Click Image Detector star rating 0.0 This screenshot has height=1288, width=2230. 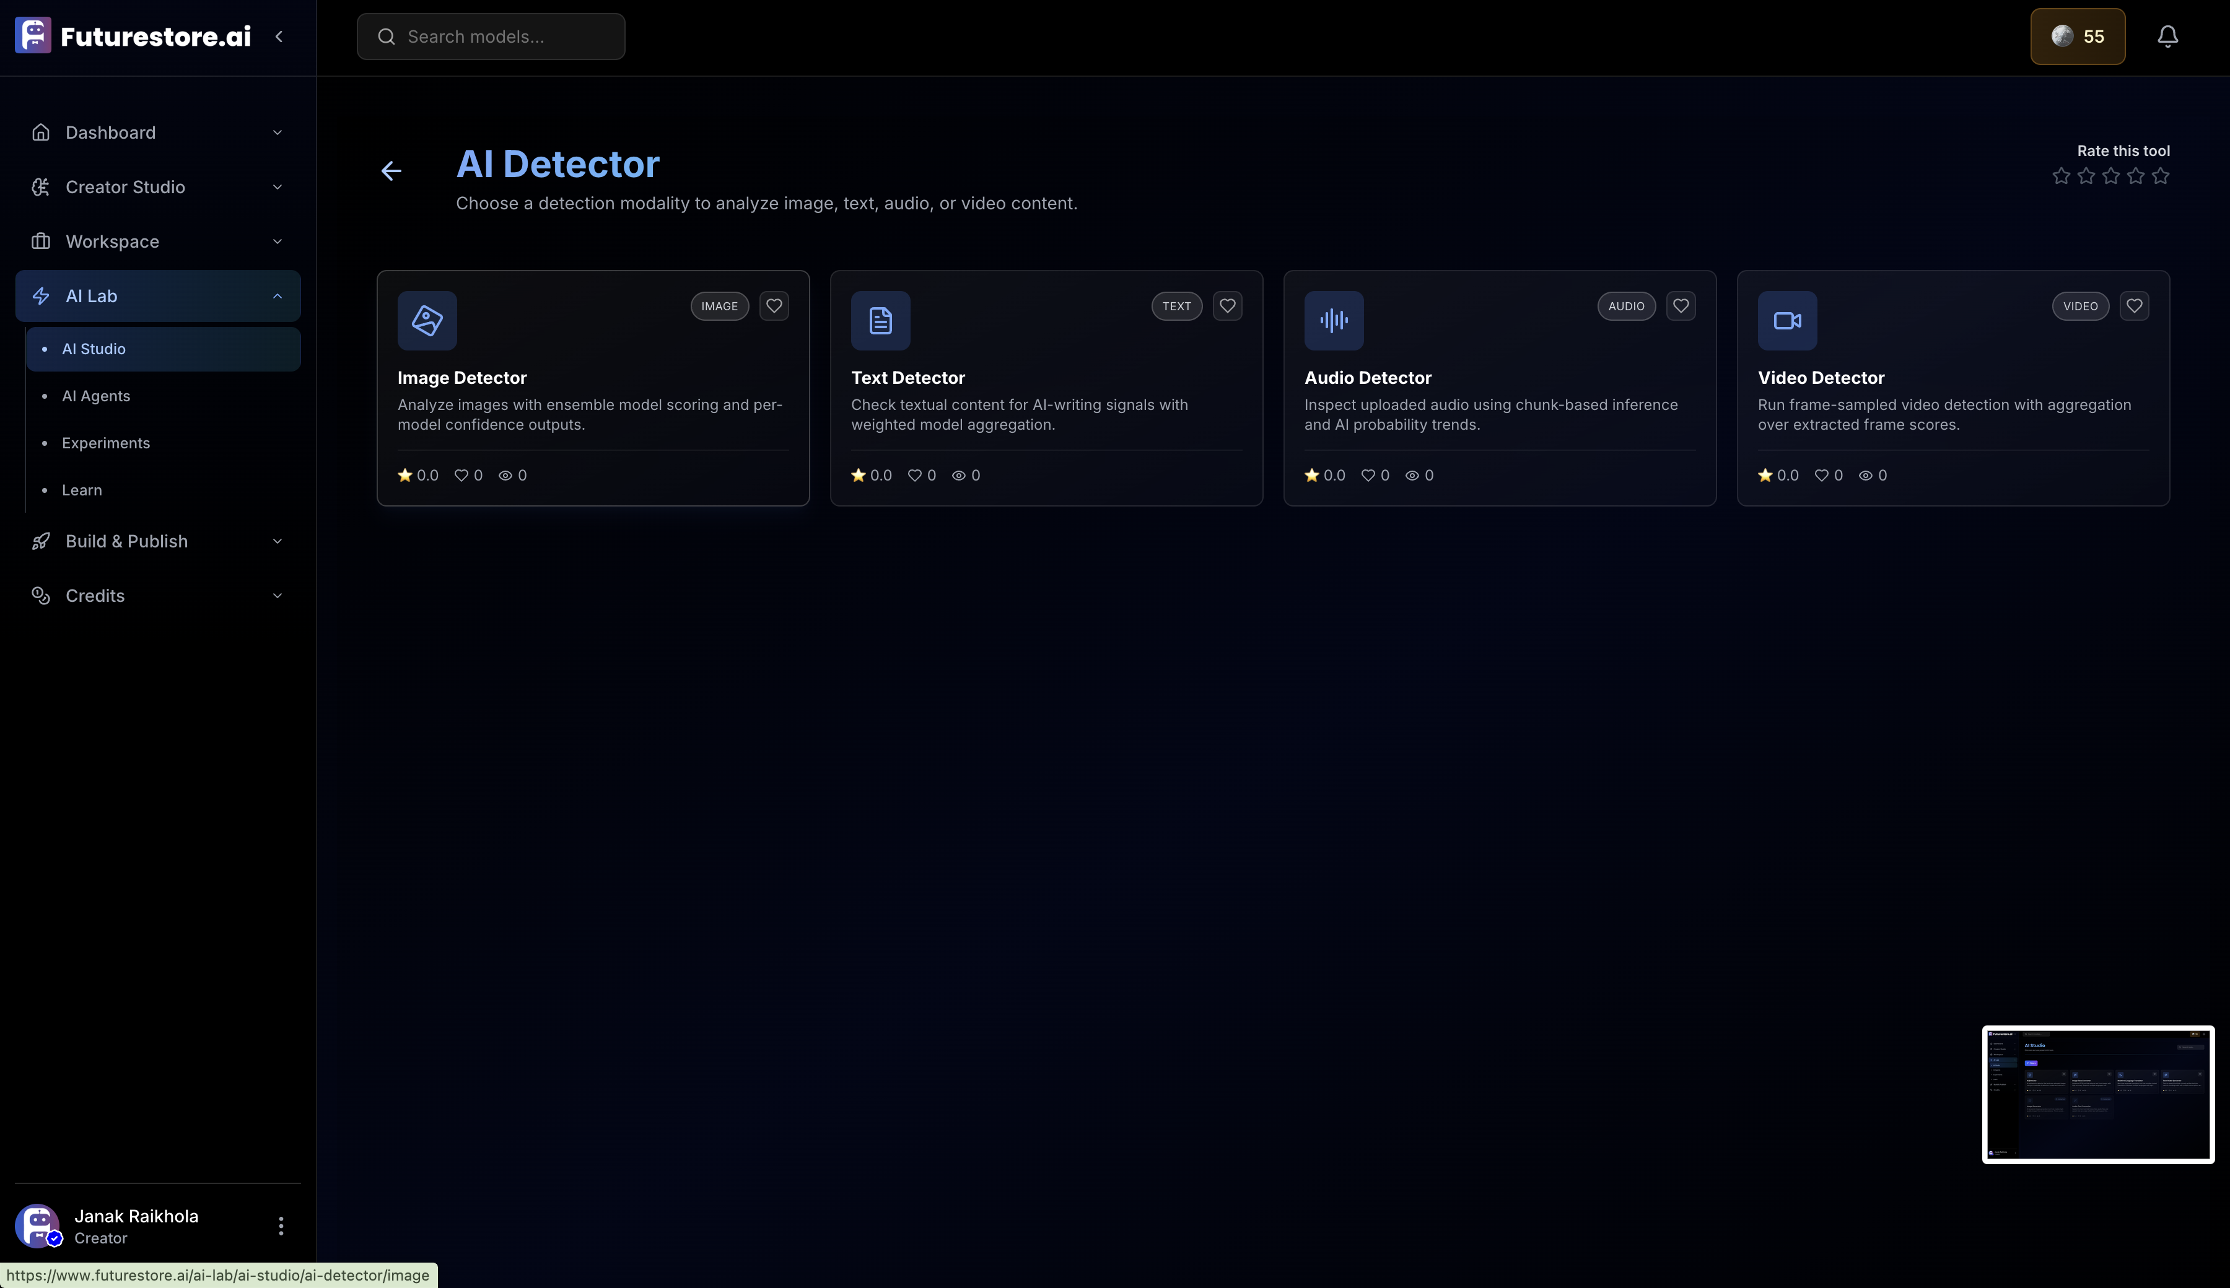418,476
